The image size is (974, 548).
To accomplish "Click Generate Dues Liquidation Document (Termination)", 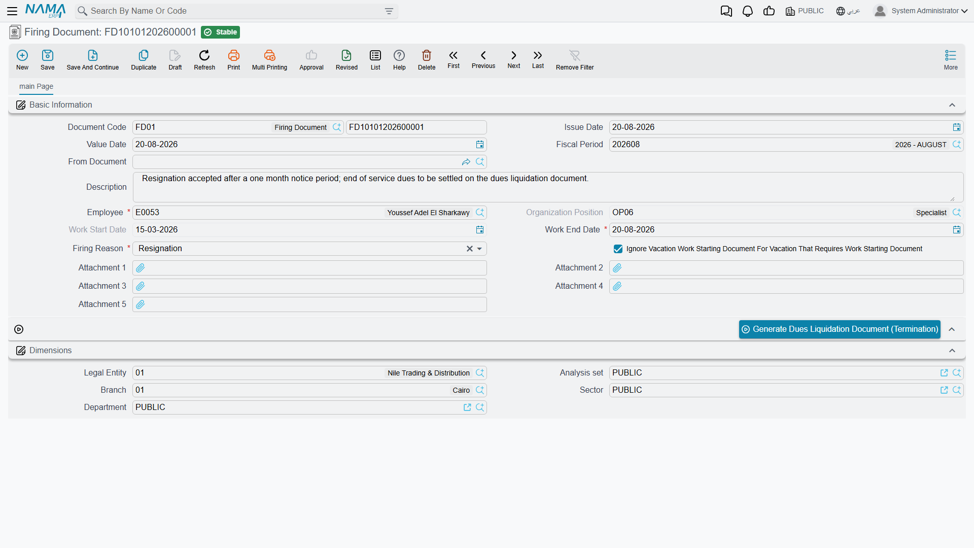I will tap(840, 329).
